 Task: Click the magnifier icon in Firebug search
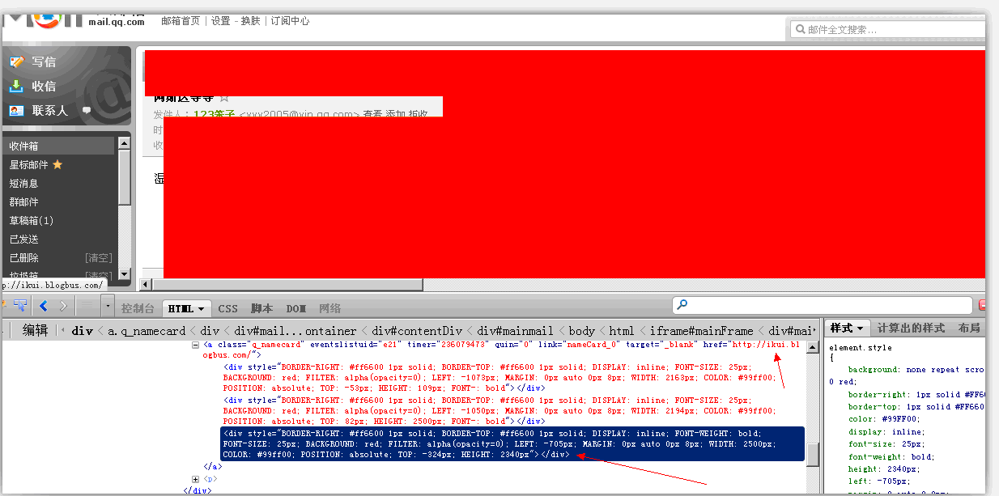coord(682,305)
